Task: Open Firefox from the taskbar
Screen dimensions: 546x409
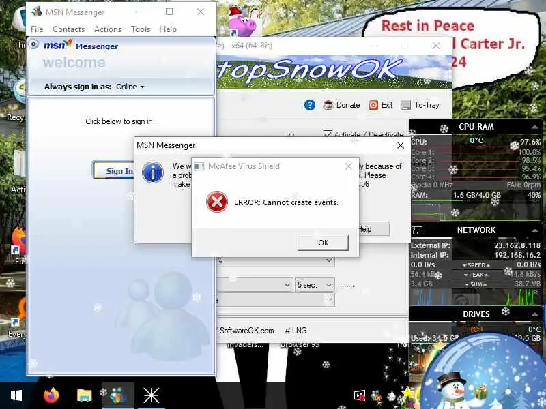Action: point(51,395)
